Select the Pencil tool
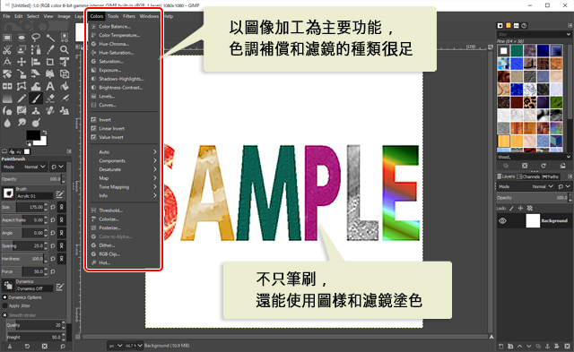574x352 pixels. pyautogui.click(x=22, y=99)
